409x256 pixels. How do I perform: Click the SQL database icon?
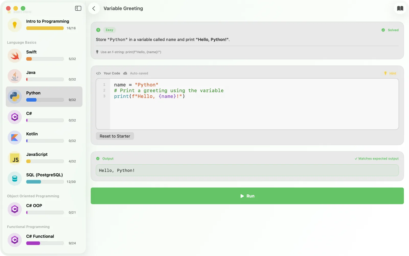click(x=15, y=178)
